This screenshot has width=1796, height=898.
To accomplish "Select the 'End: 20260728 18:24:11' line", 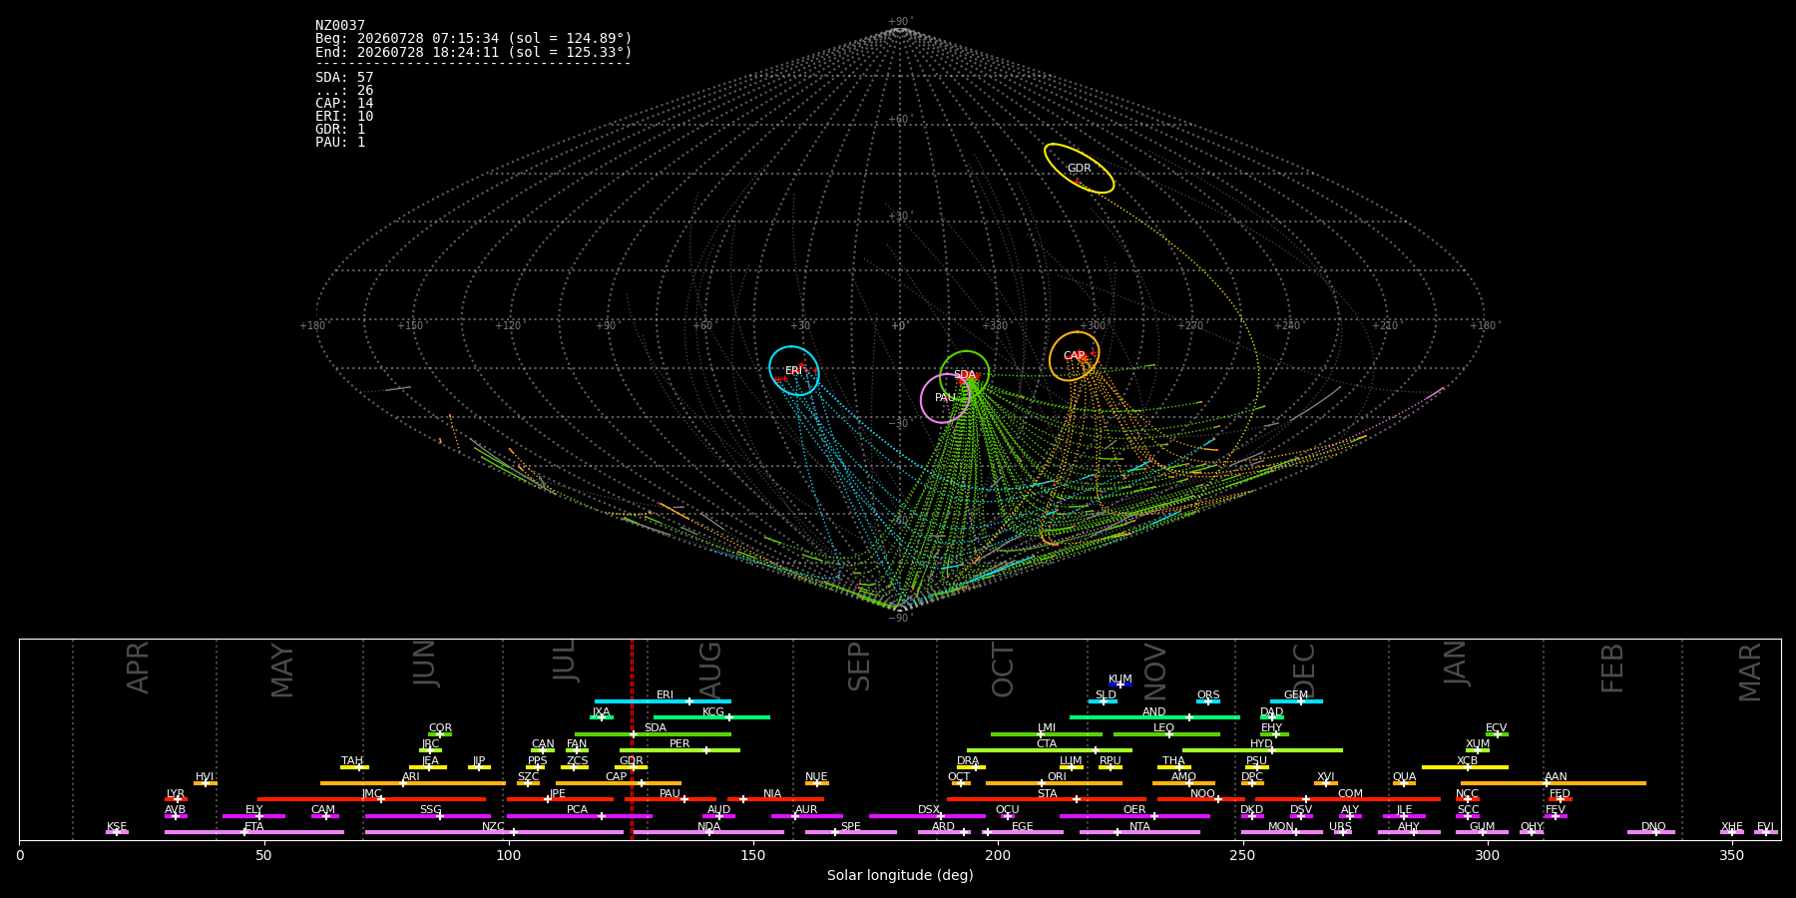I will click(474, 52).
